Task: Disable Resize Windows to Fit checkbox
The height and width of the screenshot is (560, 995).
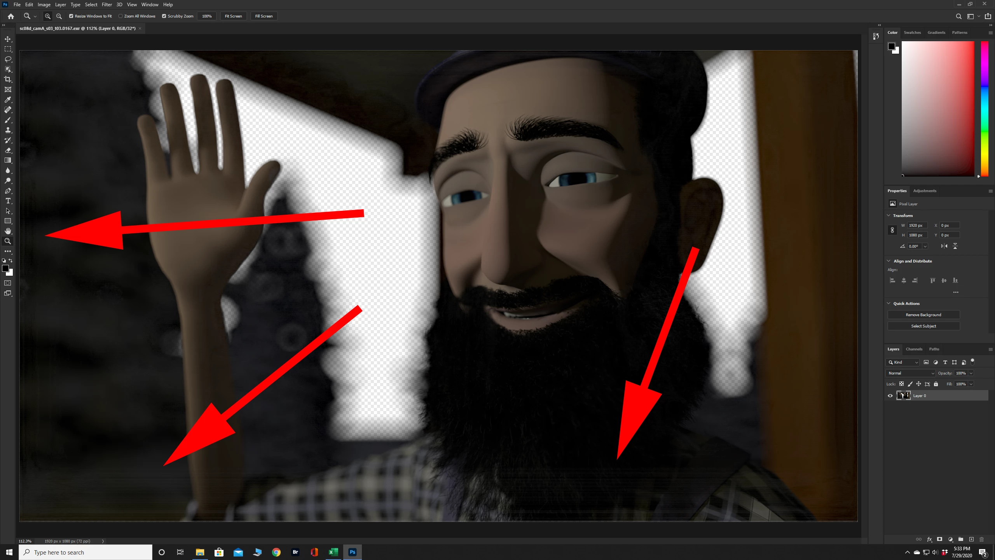Action: (71, 16)
